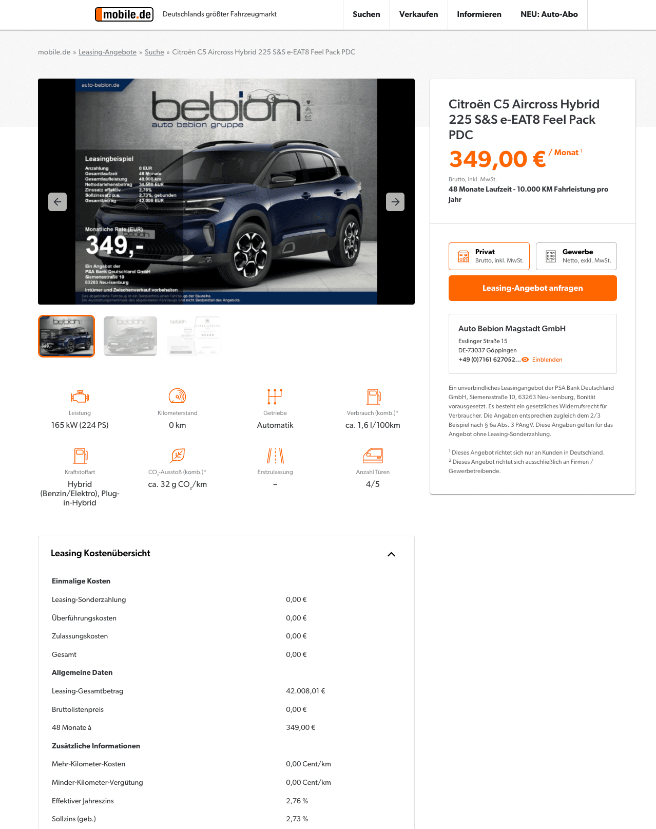Image resolution: width=656 pixels, height=829 pixels.
Task: Click the Verbrauch fuel pump icon
Action: pos(373,397)
